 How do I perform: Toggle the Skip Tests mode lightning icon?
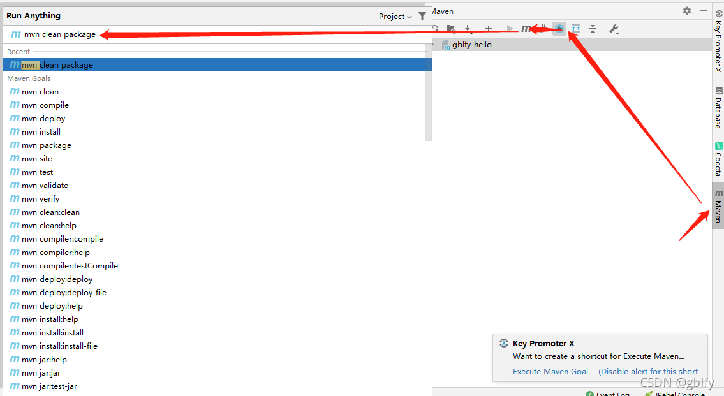[x=559, y=29]
